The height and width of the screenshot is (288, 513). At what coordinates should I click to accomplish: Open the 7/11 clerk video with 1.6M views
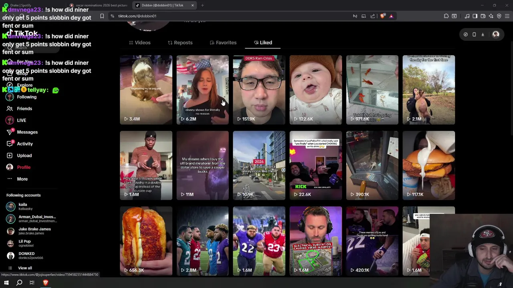tap(146, 165)
